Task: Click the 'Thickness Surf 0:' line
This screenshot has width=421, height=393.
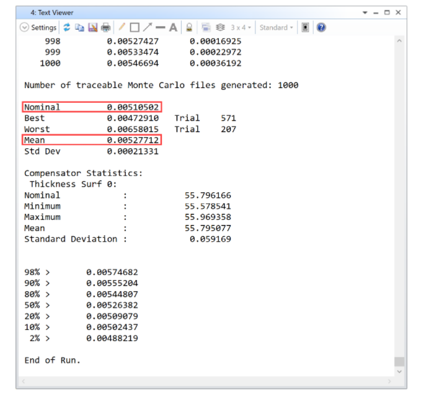Action: [x=73, y=184]
